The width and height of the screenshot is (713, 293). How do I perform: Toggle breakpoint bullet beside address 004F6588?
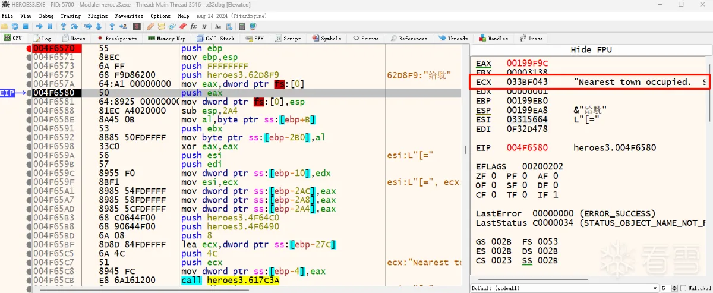(x=29, y=110)
